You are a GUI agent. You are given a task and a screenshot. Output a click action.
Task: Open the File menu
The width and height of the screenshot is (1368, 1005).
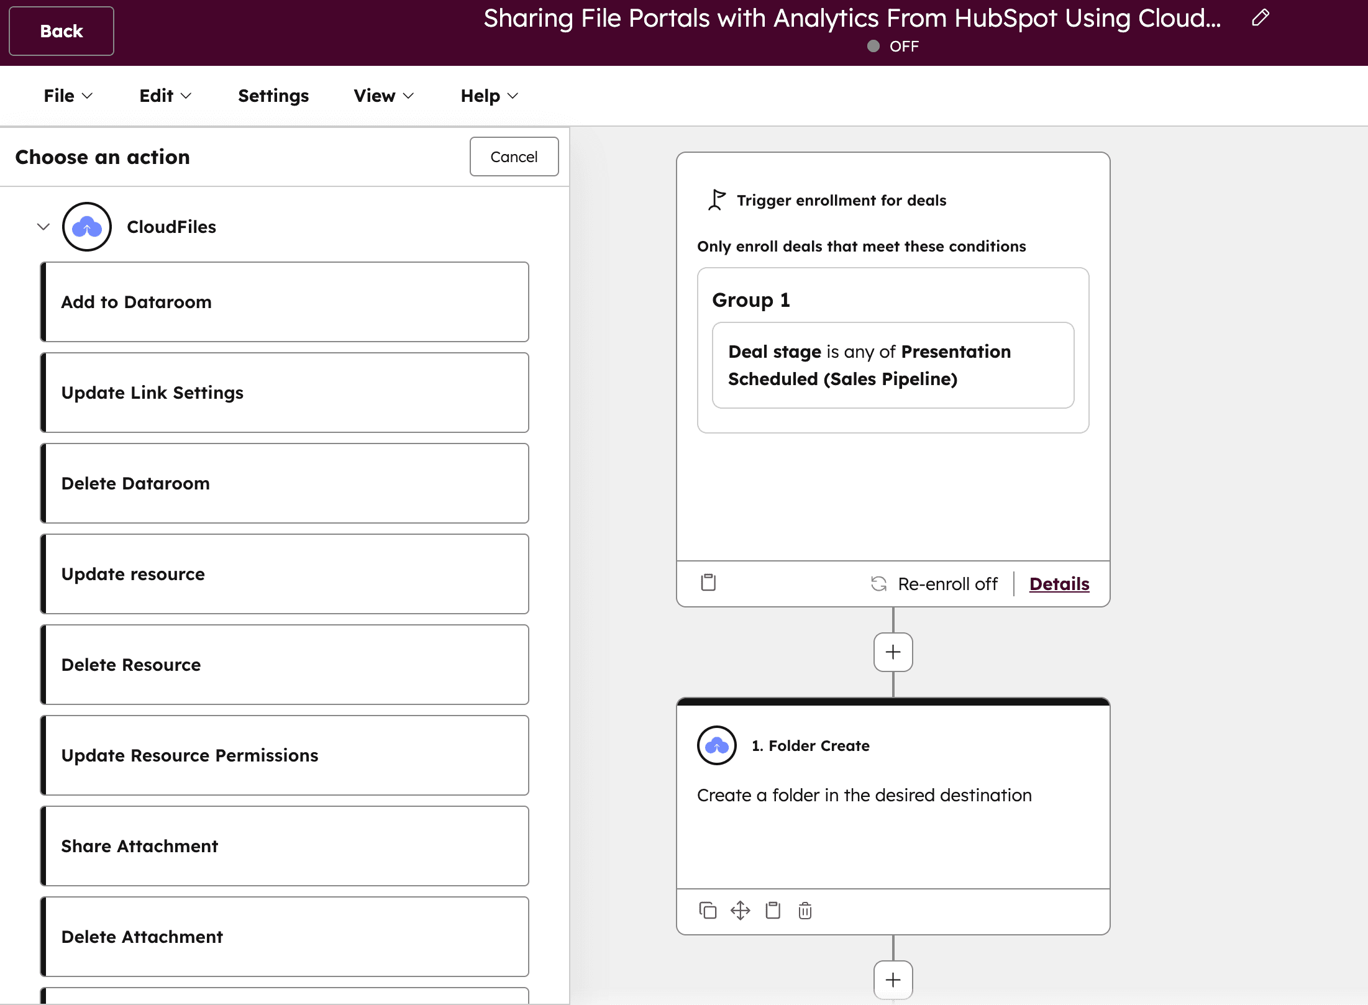(x=67, y=96)
